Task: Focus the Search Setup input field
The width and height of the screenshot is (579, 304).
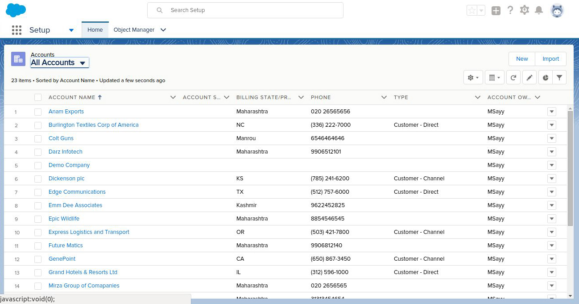Action: [245, 10]
